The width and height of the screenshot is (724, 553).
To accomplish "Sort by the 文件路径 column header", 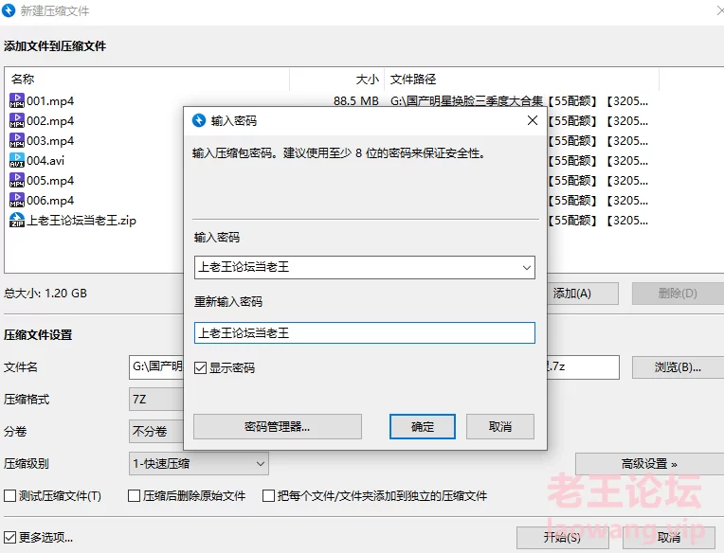I will (x=413, y=80).
